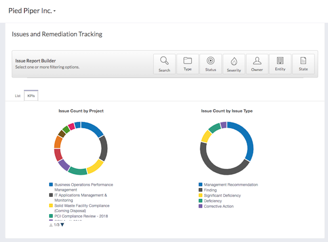Click the Significant Deficiency legend entry
The height and width of the screenshot is (242, 328).
tap(222, 196)
